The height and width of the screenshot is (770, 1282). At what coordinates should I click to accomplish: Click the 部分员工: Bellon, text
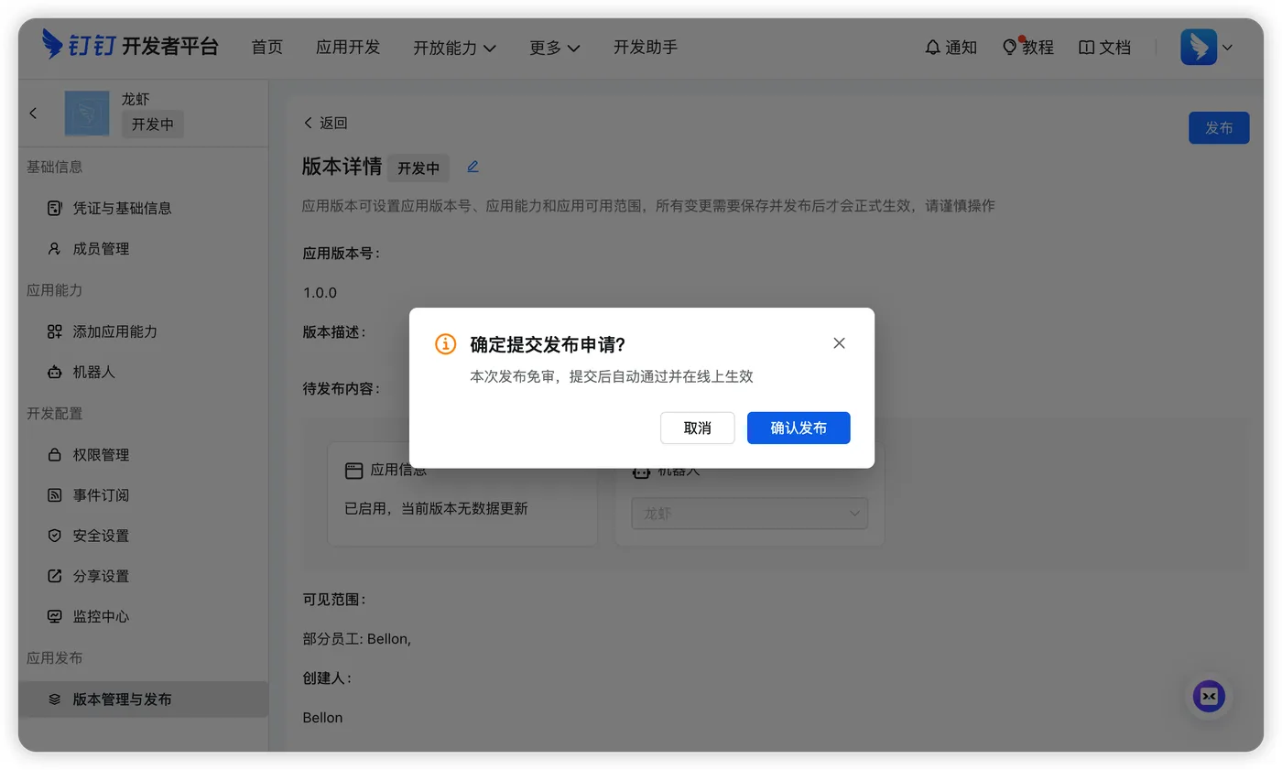357,639
